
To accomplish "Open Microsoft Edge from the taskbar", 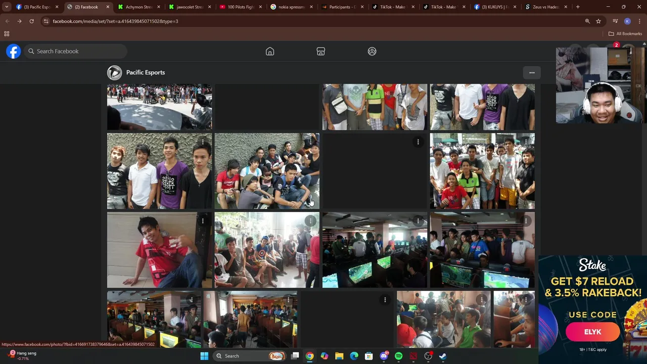I will tap(354, 356).
